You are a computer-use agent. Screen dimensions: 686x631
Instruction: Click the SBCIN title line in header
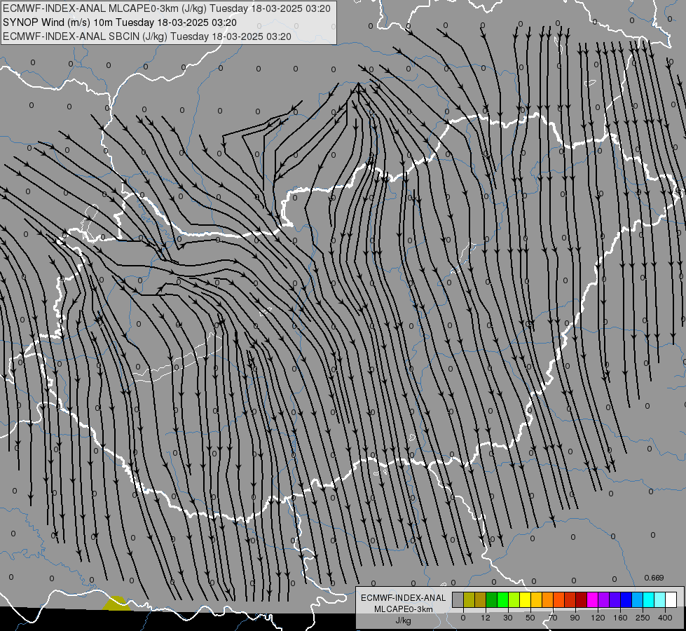[x=147, y=36]
